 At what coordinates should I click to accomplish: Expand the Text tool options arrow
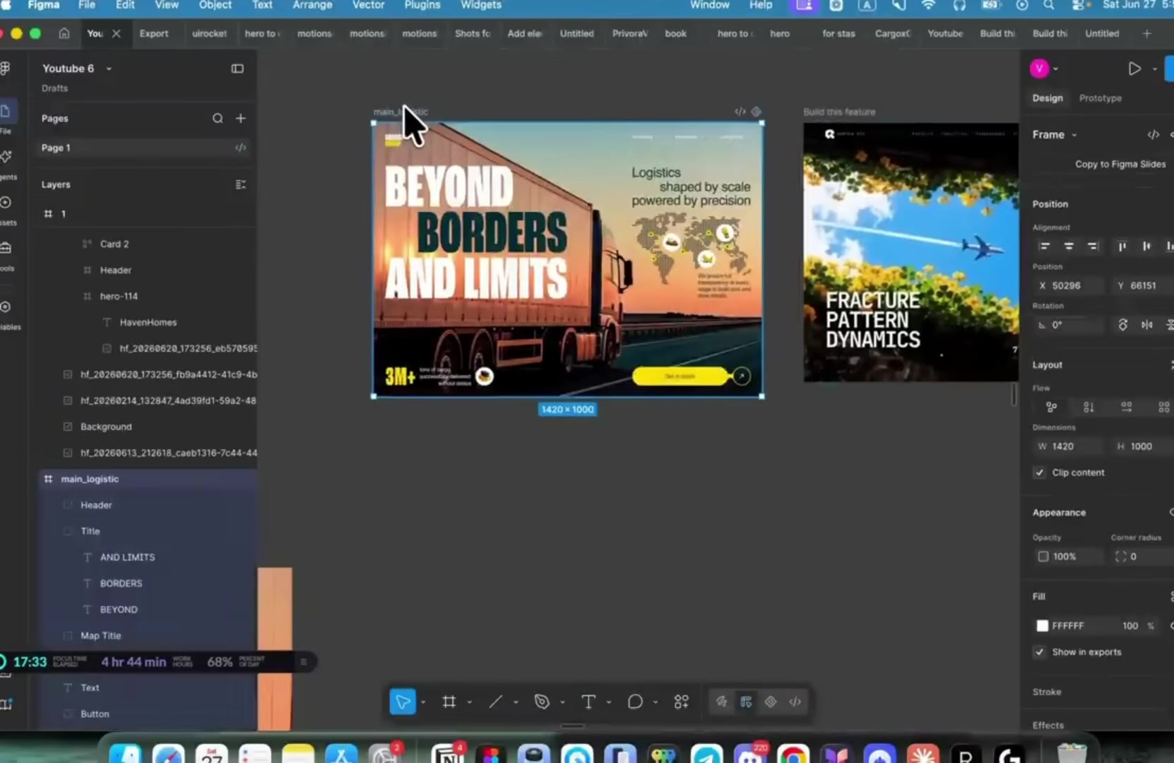(609, 702)
